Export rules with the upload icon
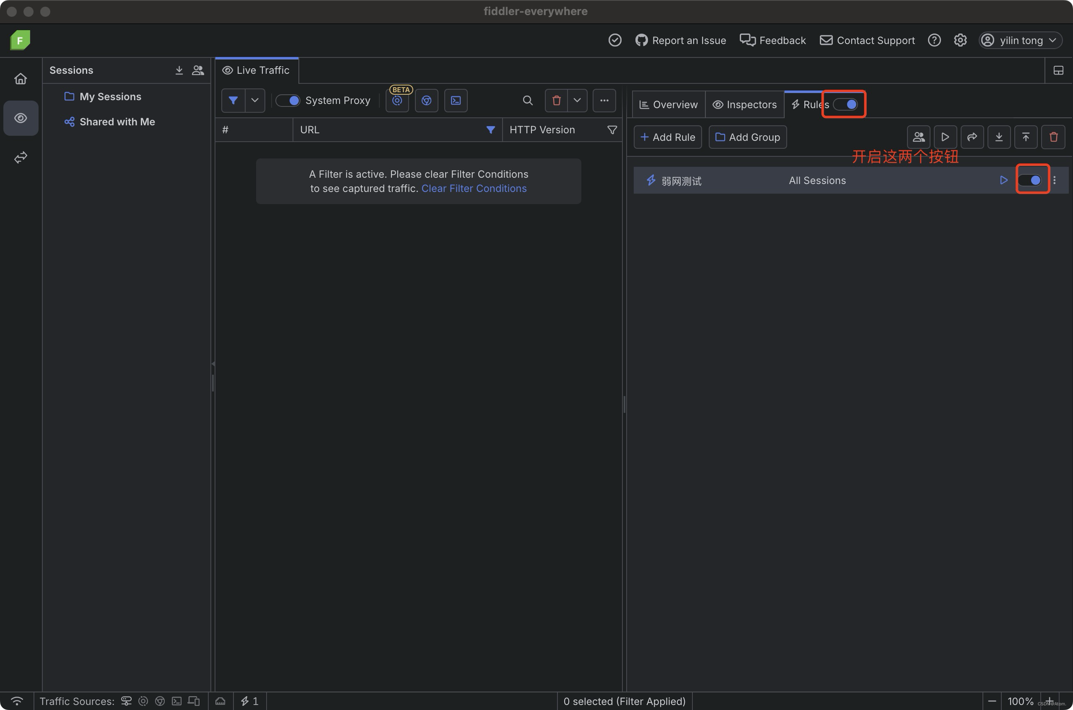Screen dimensions: 1073x710 coord(1026,137)
